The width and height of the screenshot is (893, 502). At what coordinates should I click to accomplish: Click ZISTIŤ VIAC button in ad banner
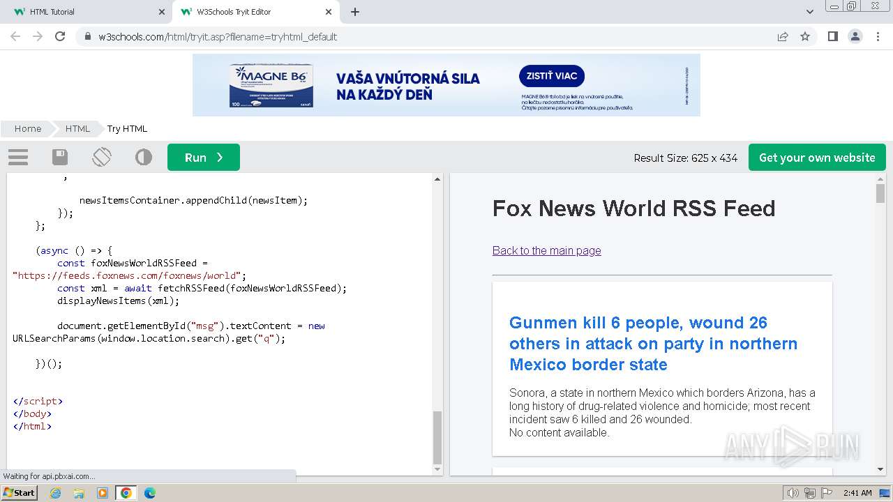click(552, 76)
